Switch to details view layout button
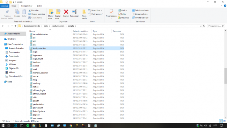Screen dimensions: 227x128 (221, 121)
